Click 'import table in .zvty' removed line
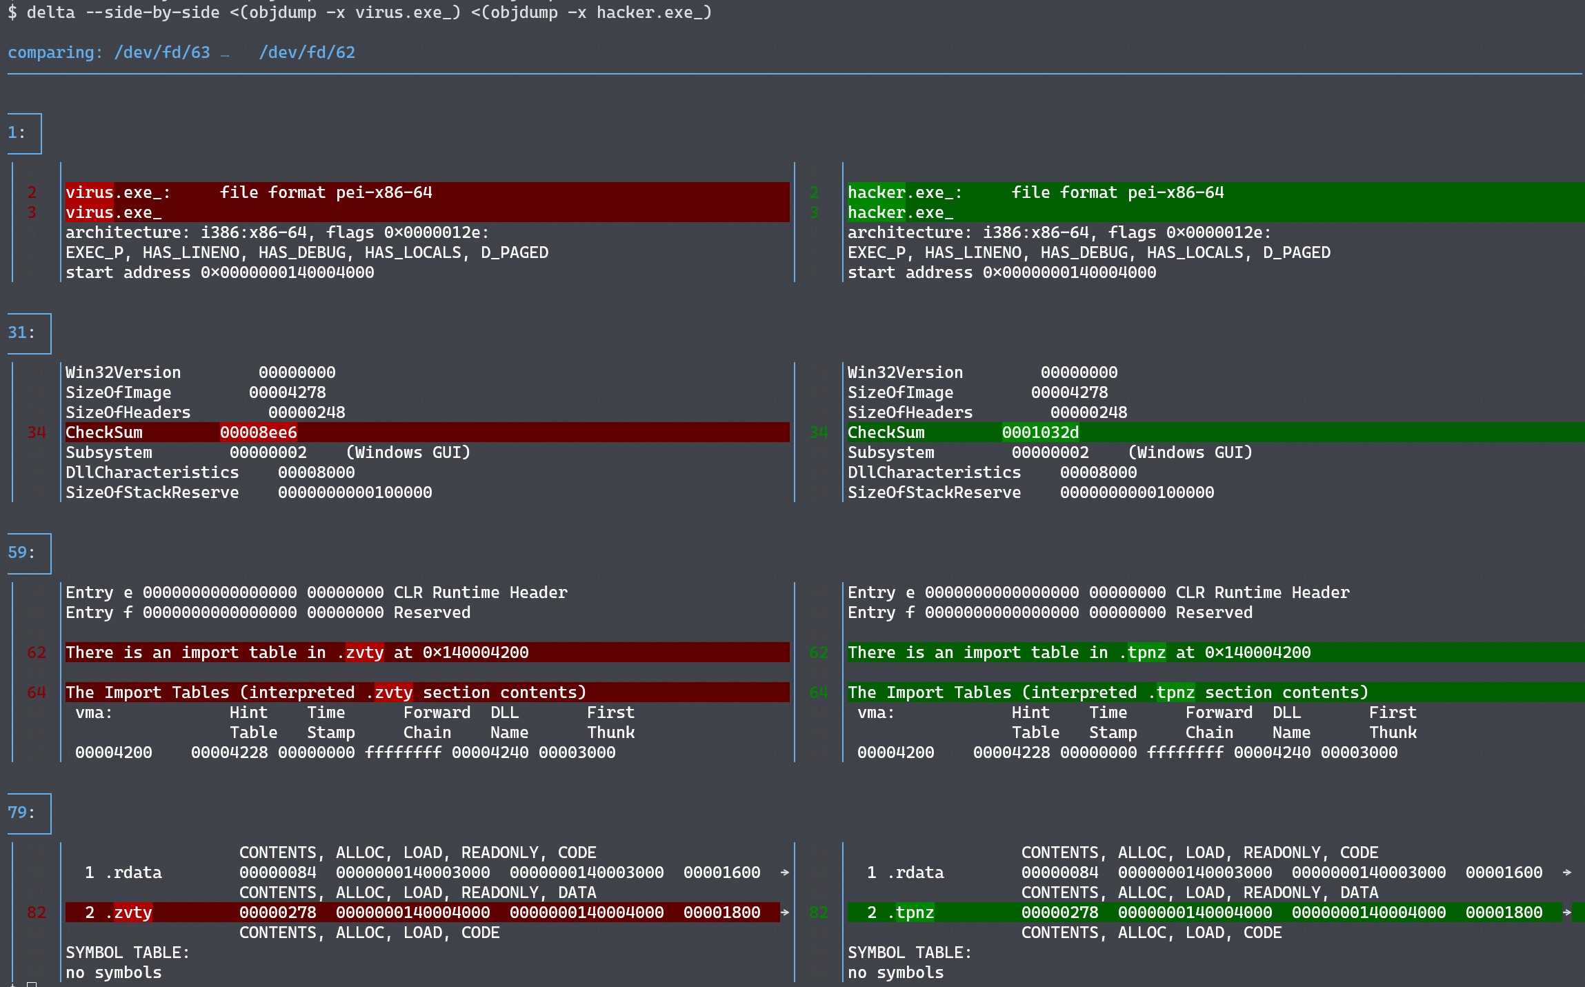Image resolution: width=1585 pixels, height=987 pixels. pyautogui.click(x=427, y=652)
